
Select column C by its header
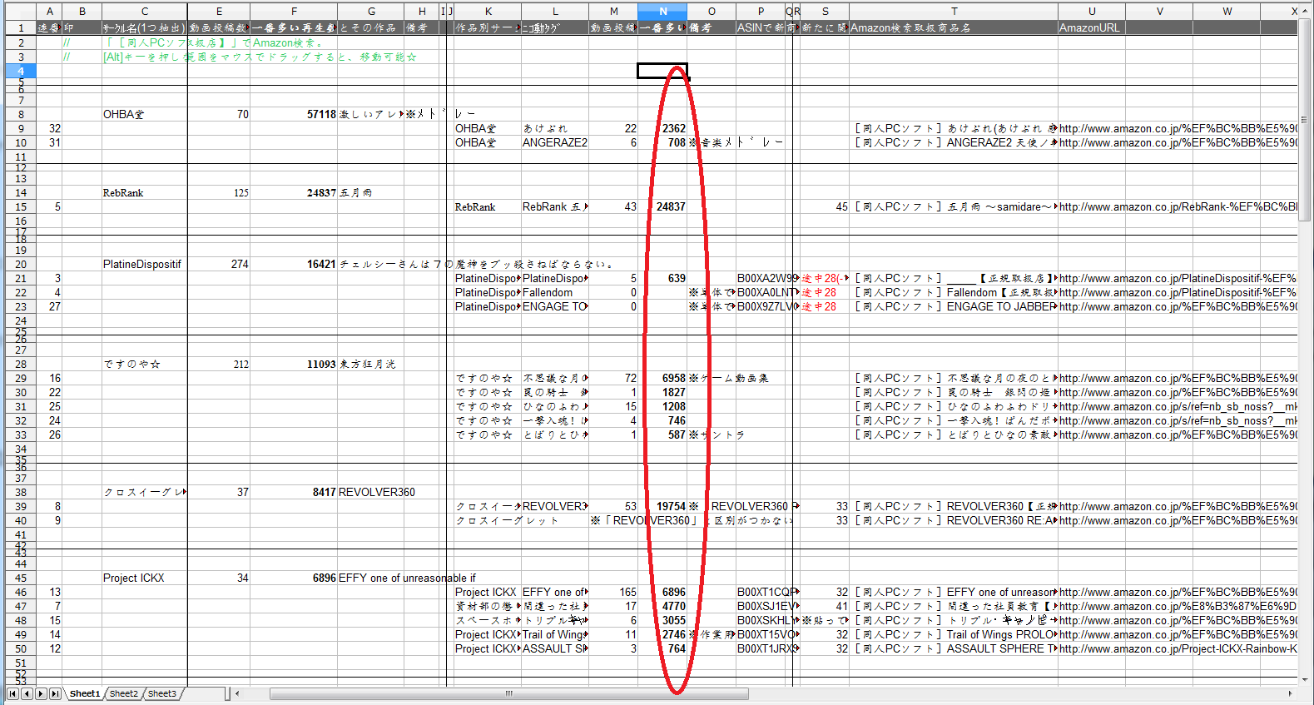[145, 12]
